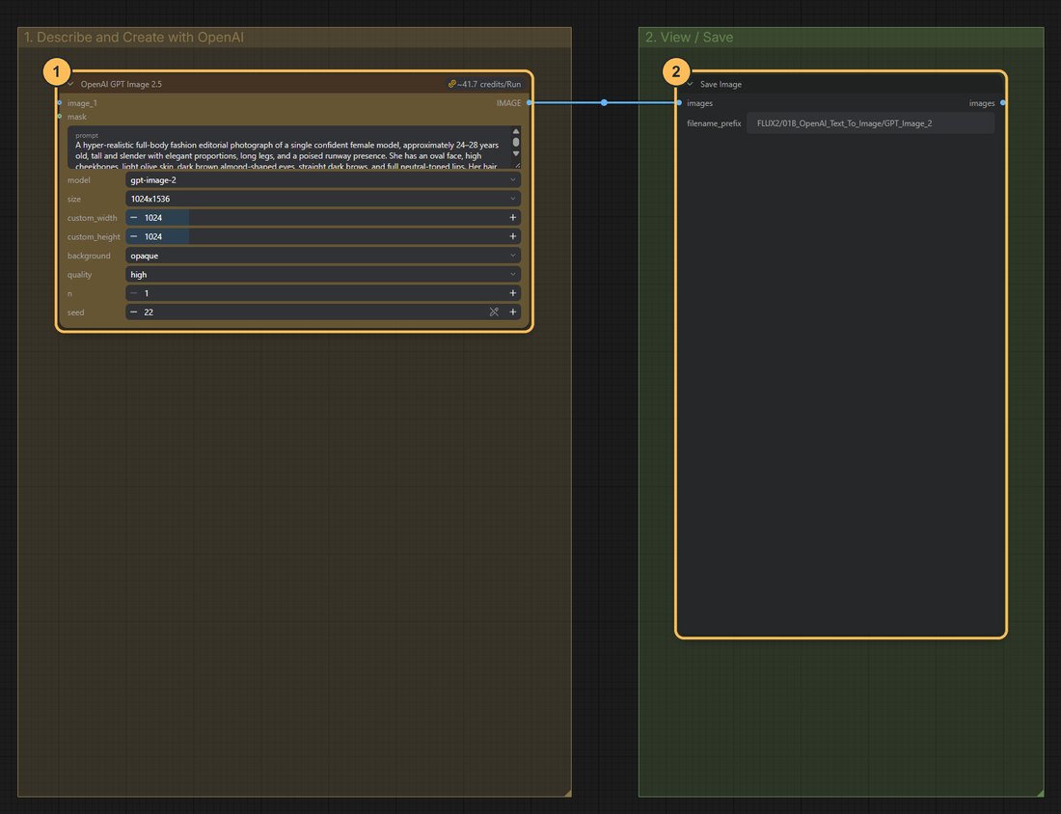The image size is (1061, 814).
Task: Click the n value field
Action: pyautogui.click(x=323, y=293)
